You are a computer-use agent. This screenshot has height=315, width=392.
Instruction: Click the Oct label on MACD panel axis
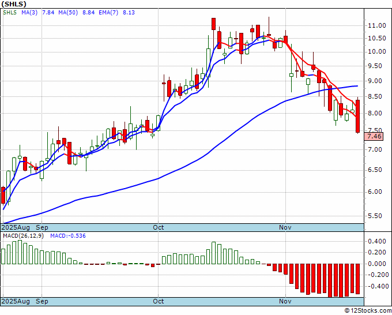point(159,301)
